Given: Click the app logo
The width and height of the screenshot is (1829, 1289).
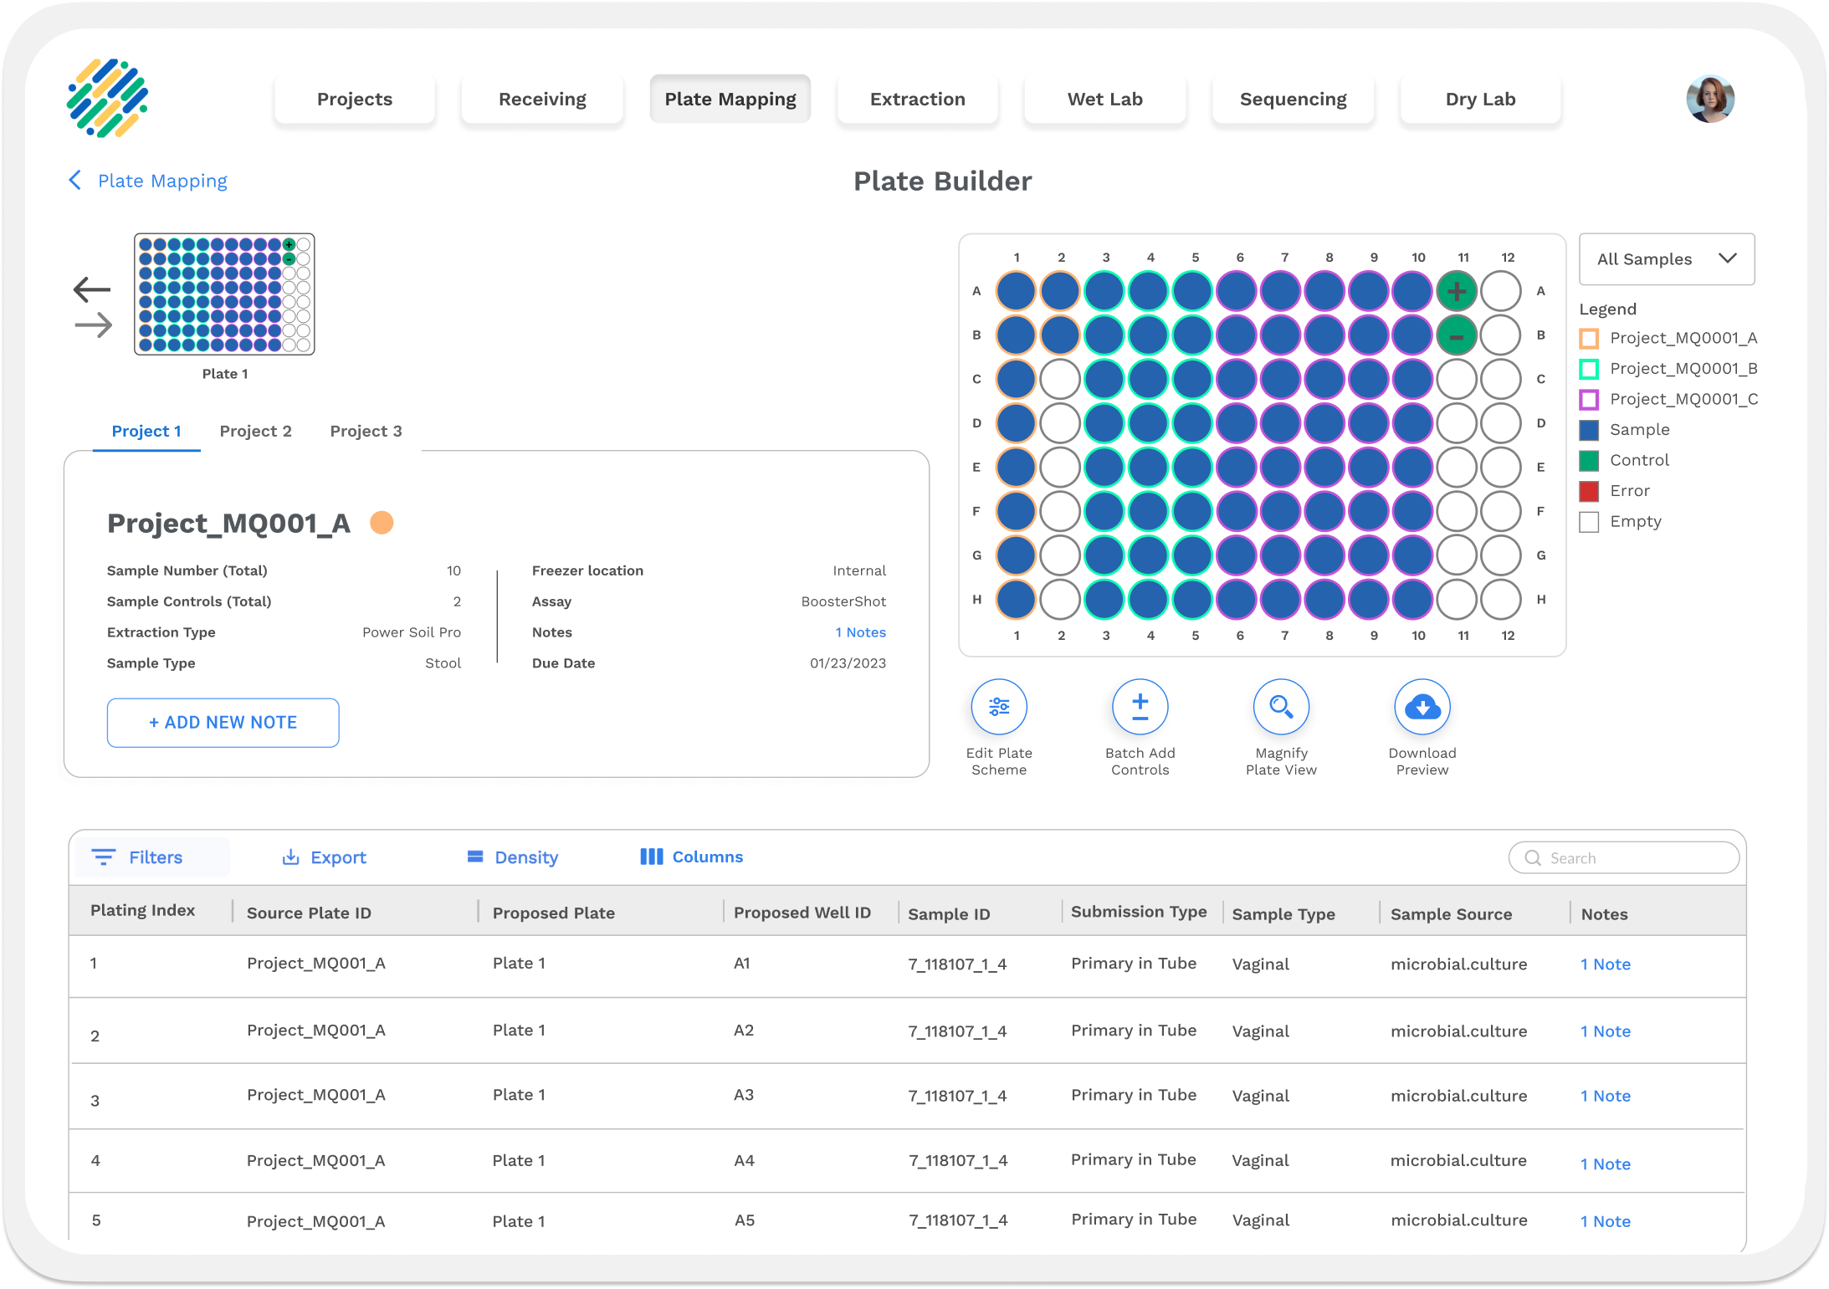Looking at the screenshot, I should click(x=107, y=99).
